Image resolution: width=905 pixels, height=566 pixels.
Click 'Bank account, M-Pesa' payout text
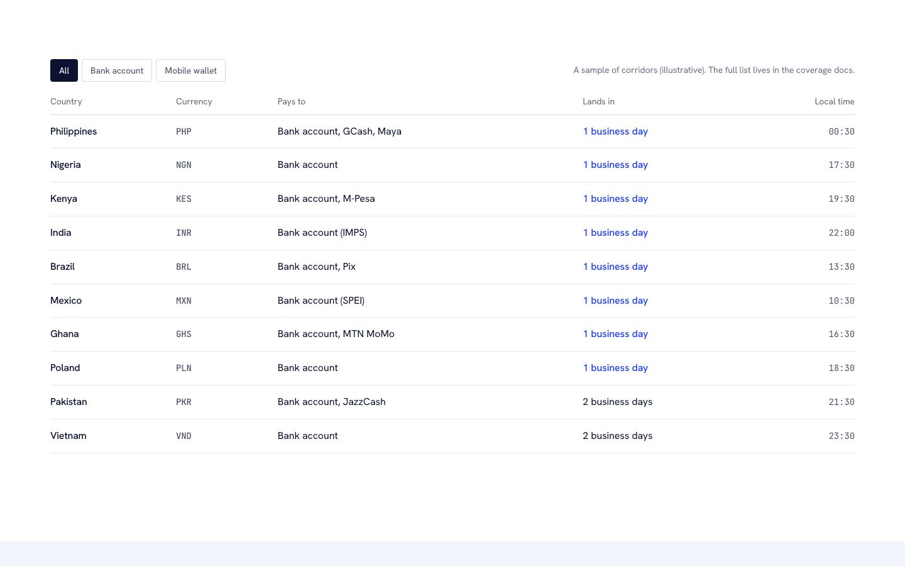point(326,199)
